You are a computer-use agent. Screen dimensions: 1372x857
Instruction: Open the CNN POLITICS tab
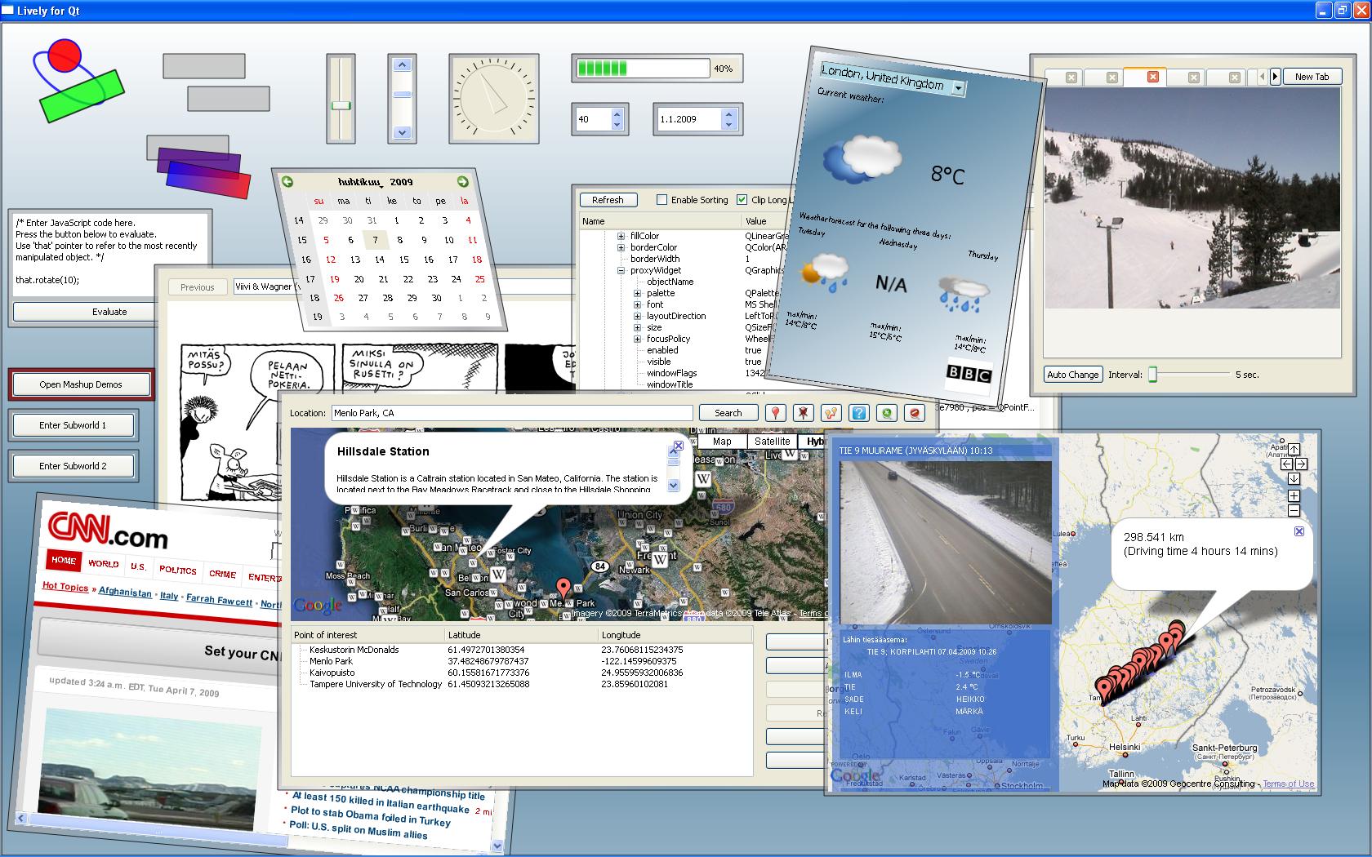point(177,570)
